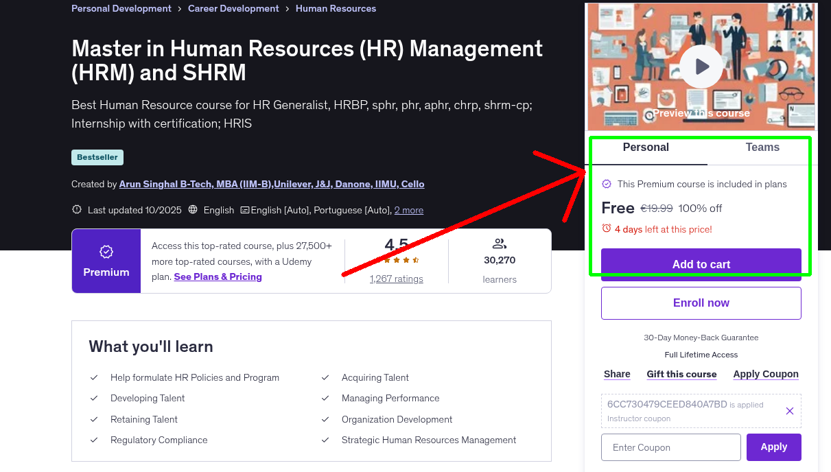The width and height of the screenshot is (831, 472).
Task: Click Enroll now
Action: click(701, 303)
